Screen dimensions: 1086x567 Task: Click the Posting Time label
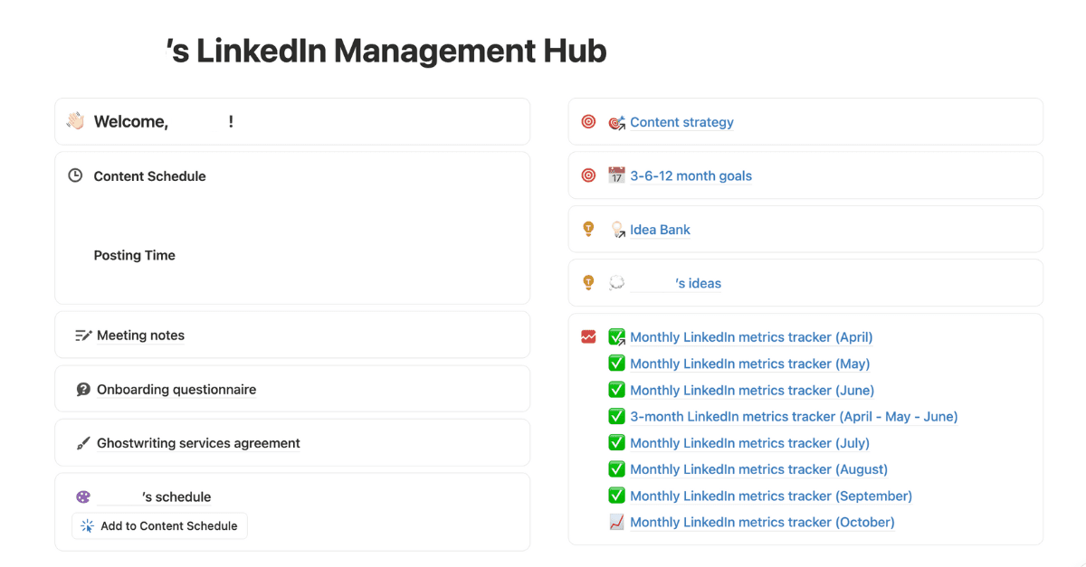point(134,255)
